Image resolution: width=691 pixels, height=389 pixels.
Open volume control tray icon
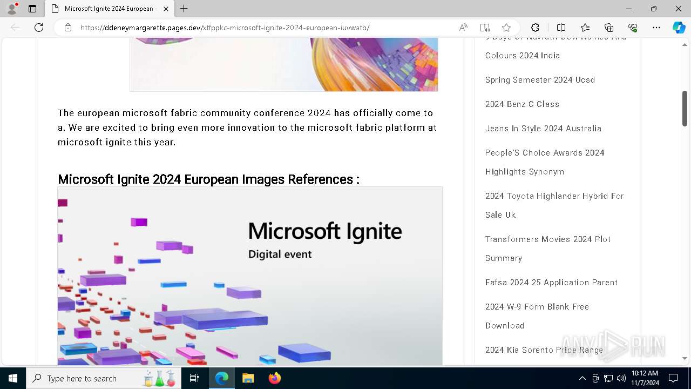point(621,378)
